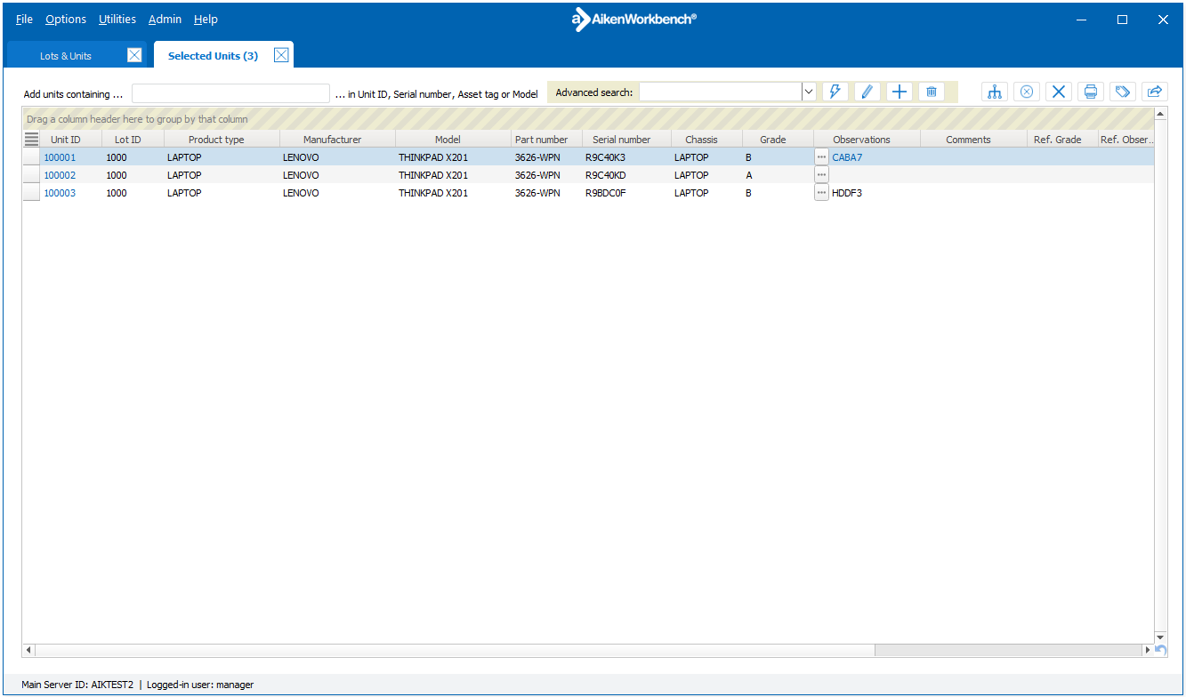
Task: Sort by Observations column header
Action: pos(867,140)
